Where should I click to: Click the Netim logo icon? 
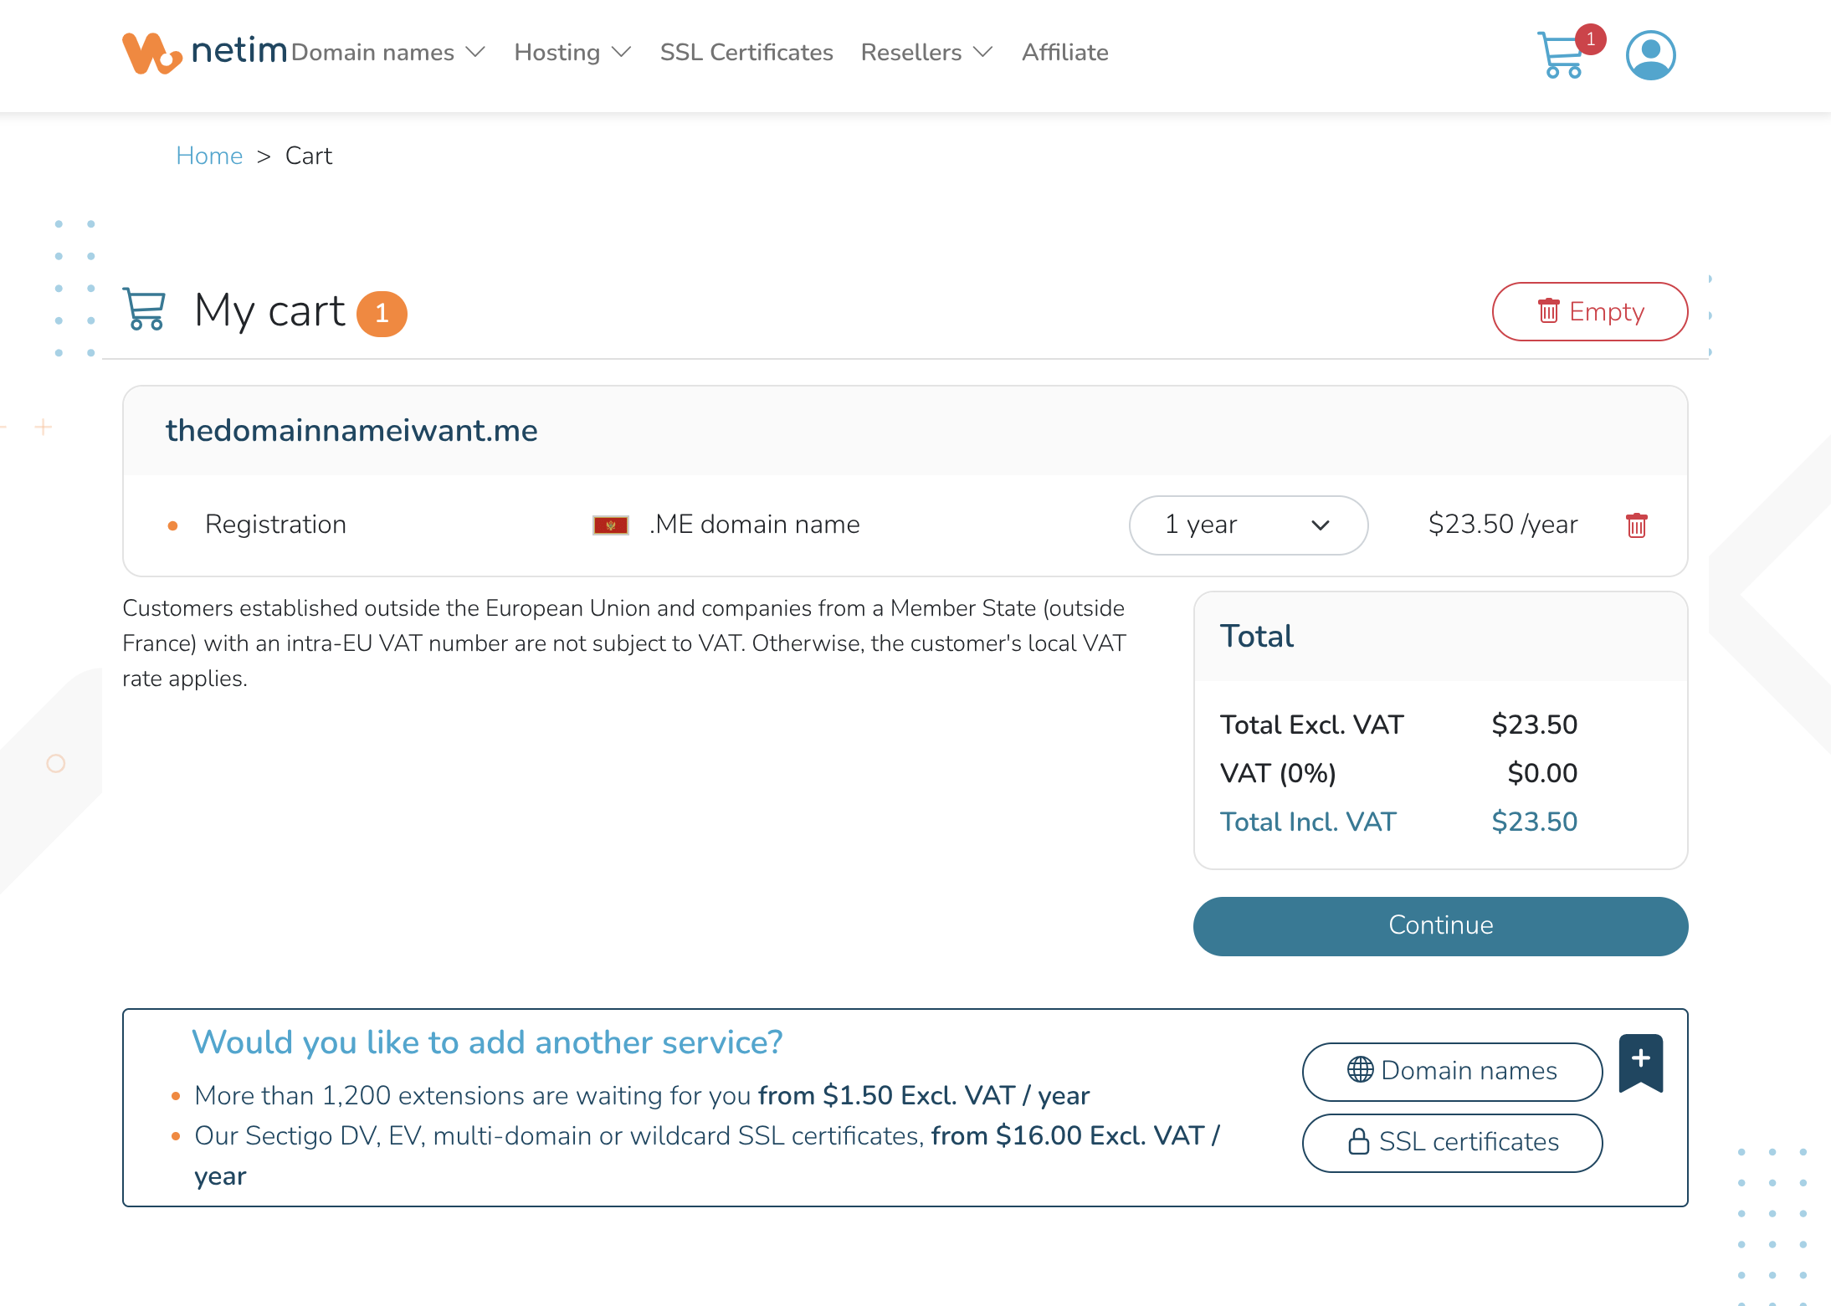point(152,53)
